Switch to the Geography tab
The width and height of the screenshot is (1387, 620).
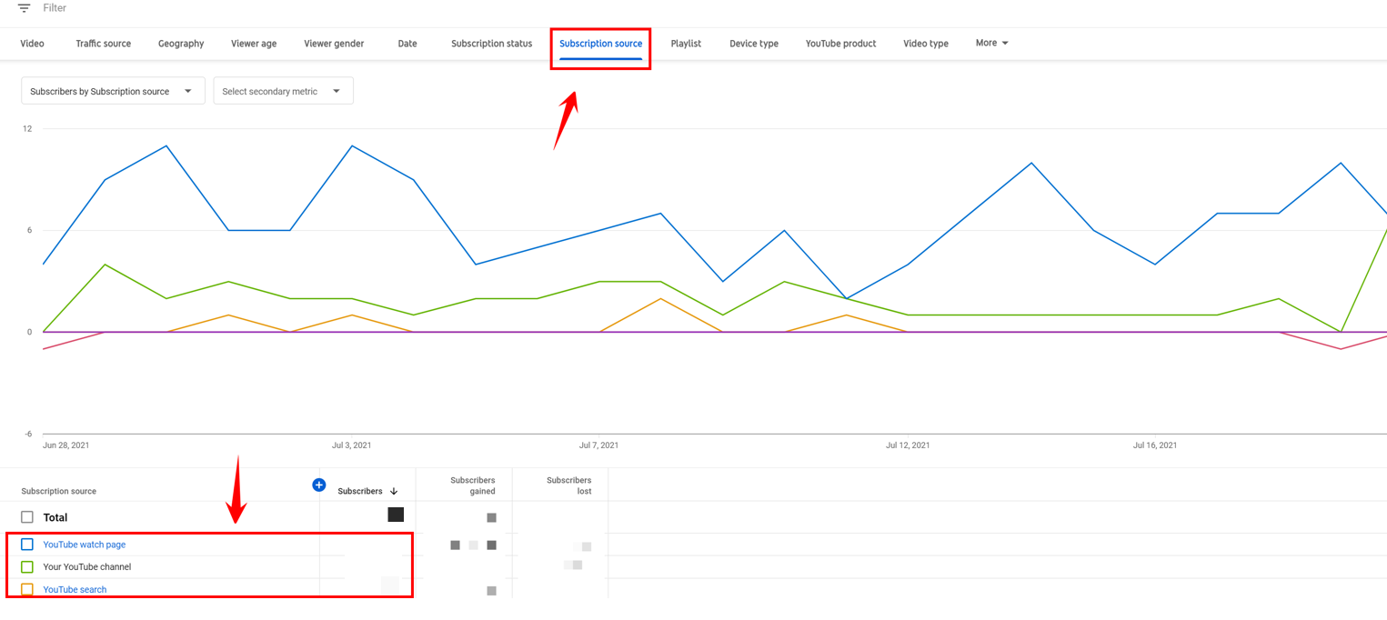coord(181,44)
